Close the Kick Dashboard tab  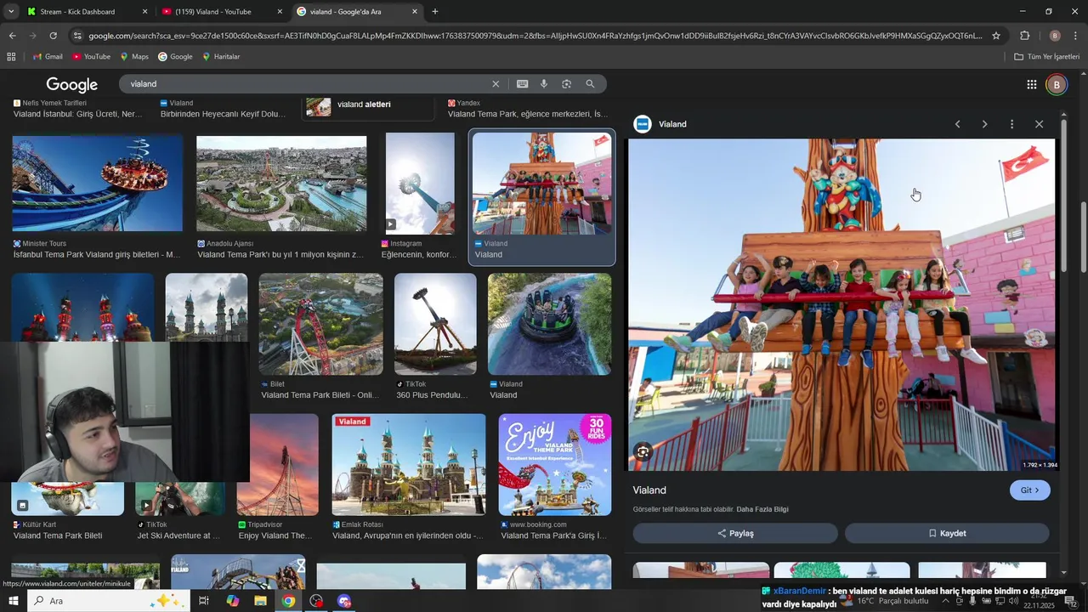point(144,12)
